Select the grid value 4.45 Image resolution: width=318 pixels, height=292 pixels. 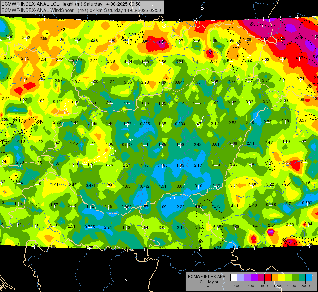coord(22,121)
